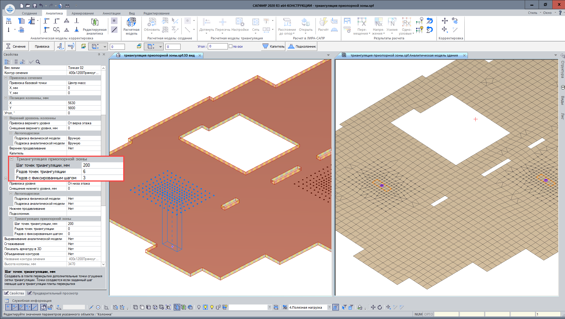565x319 pixels.
Task: Select the Аналитическая модель здания view tab
Action: 404,55
